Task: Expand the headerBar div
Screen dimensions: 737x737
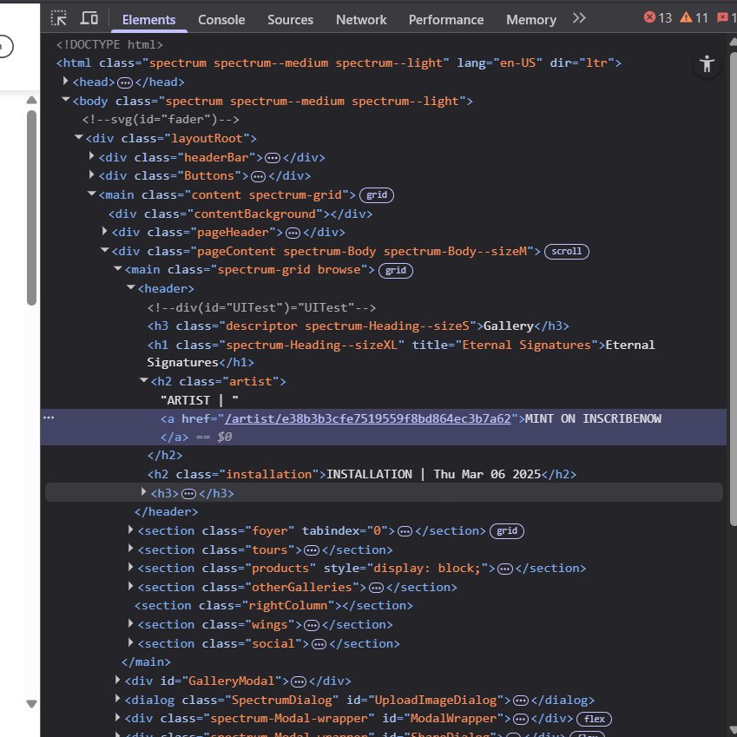Action: (92, 156)
